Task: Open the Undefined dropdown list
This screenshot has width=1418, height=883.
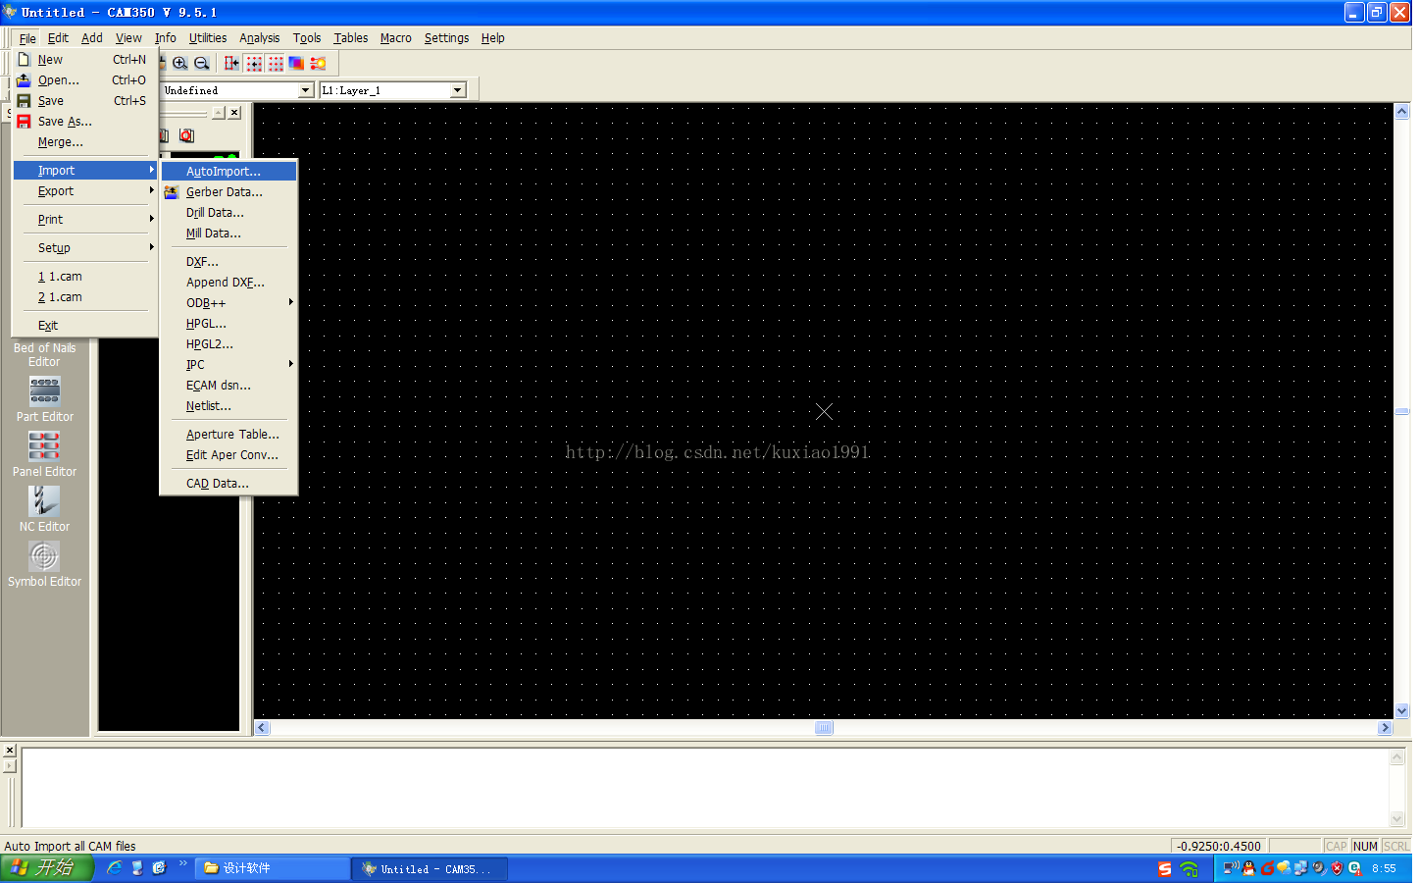Action: click(x=305, y=90)
